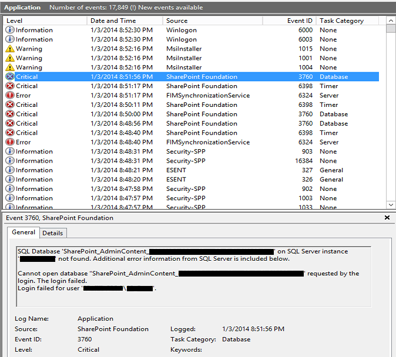Click the Warning icon for MsiInstaller event 1004
The width and height of the screenshot is (396, 357).
coord(10,67)
